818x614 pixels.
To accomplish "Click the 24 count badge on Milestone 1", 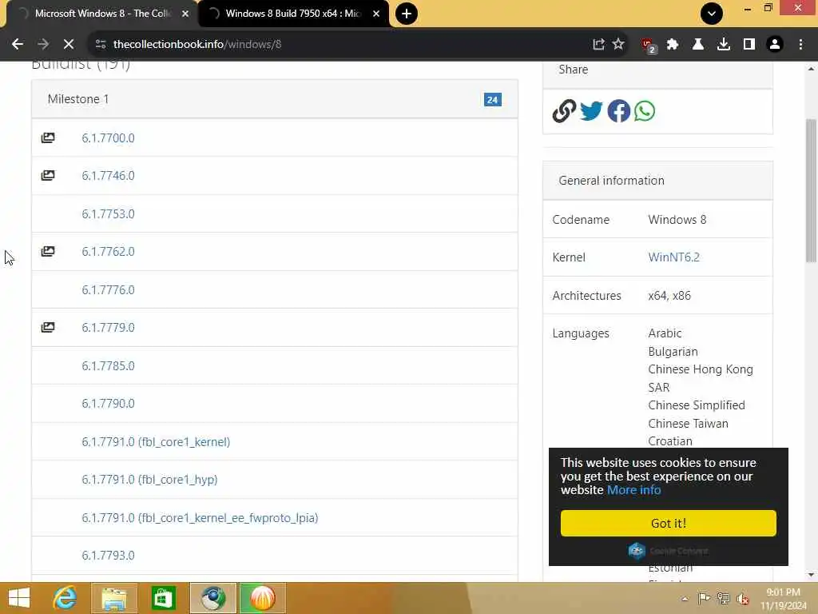I will (x=492, y=100).
